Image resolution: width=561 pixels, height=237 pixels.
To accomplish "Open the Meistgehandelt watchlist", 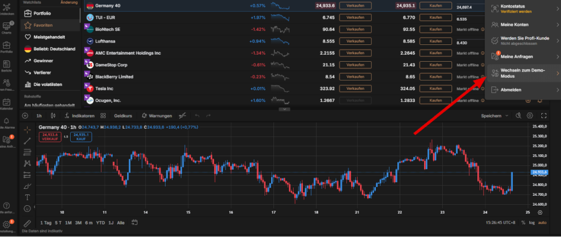I will [x=50, y=37].
